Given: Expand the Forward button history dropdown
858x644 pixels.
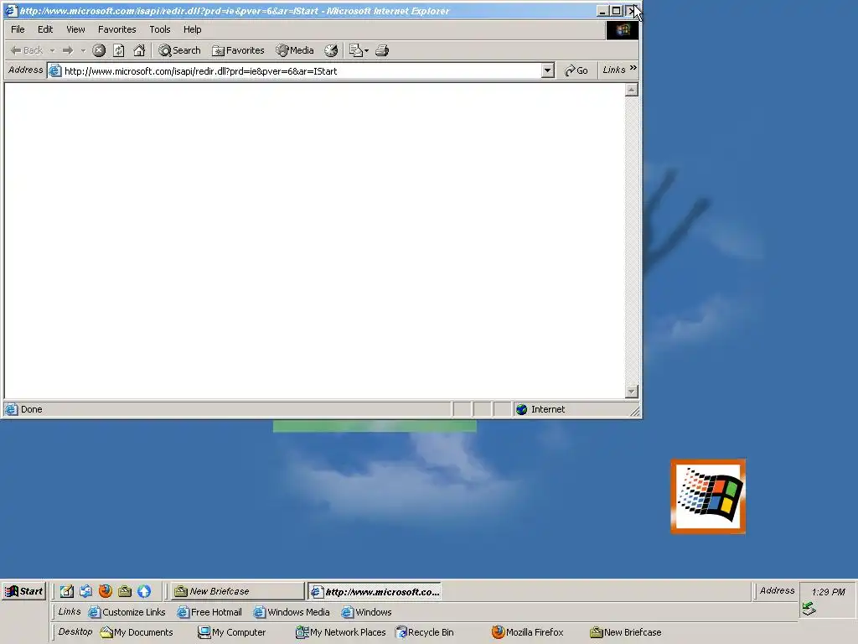Looking at the screenshot, I should pos(83,50).
